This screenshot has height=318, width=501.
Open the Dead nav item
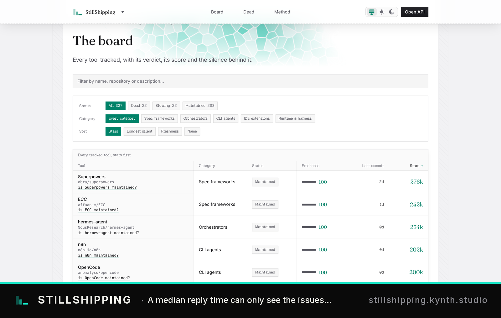tap(249, 12)
